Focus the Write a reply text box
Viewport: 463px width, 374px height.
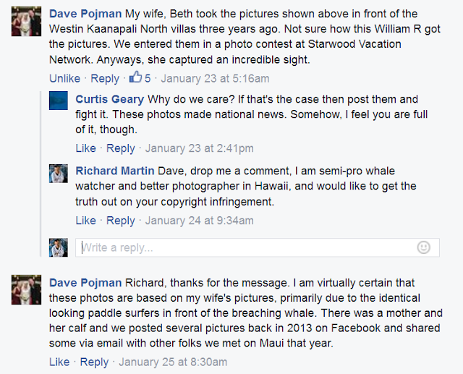(246, 247)
